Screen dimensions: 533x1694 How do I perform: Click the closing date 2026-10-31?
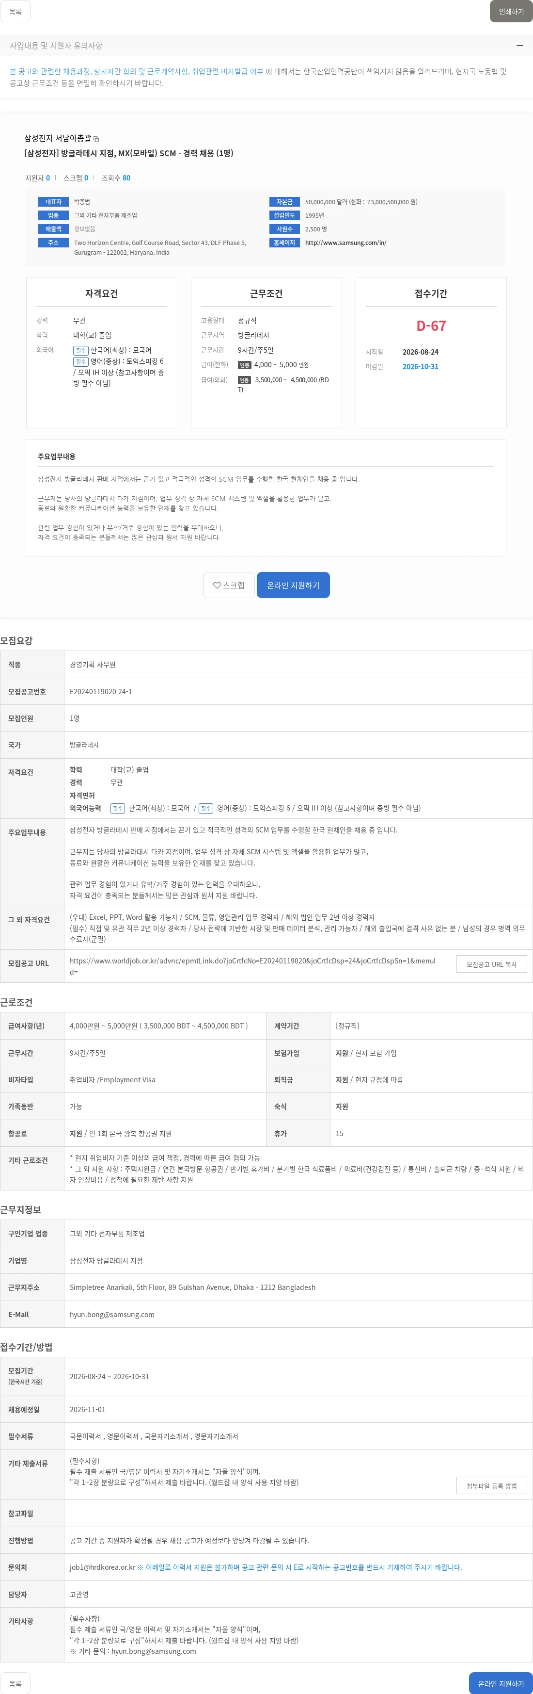(420, 367)
